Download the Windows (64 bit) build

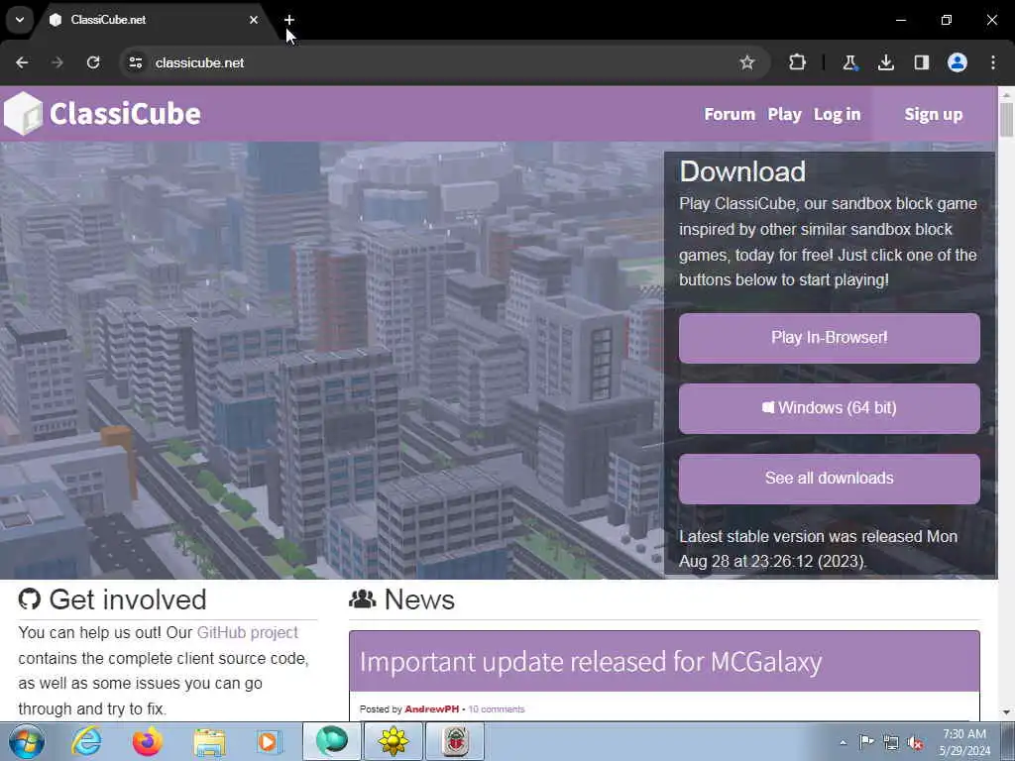(x=830, y=408)
